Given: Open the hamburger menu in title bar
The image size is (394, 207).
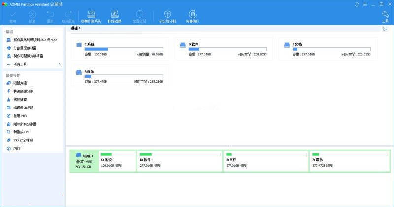Looking at the screenshot, I should (365, 4).
